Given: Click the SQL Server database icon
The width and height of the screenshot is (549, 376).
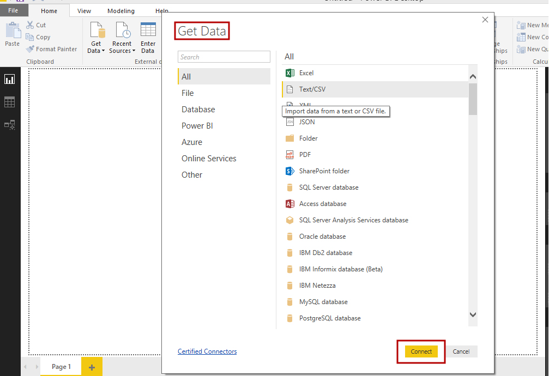Looking at the screenshot, I should pos(290,187).
